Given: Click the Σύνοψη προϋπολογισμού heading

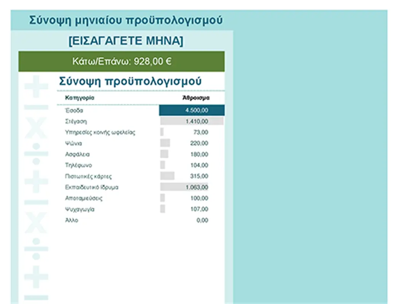Looking at the screenshot, I should 131,81.
